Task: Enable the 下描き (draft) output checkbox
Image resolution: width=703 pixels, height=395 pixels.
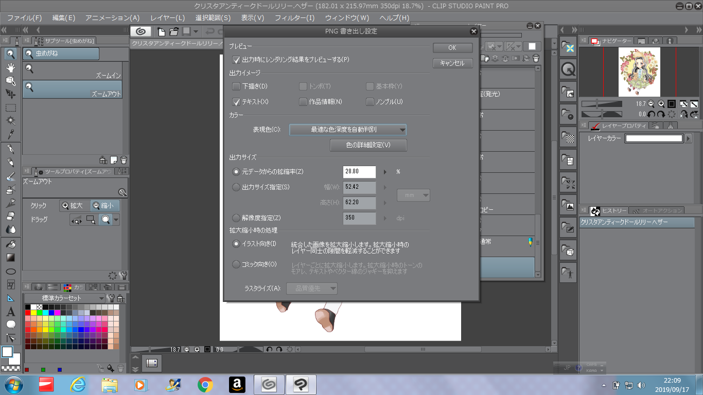Action: coord(237,86)
